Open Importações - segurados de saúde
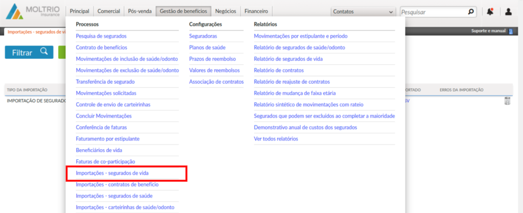This screenshot has height=213, width=523. (114, 196)
